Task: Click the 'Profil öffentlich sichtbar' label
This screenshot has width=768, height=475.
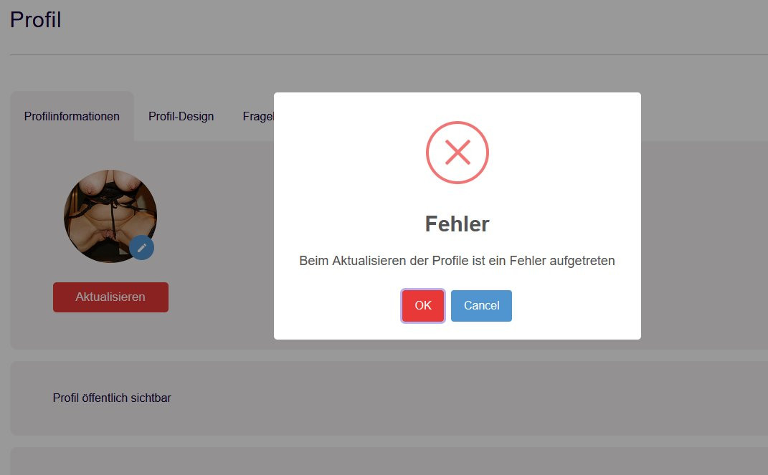Action: click(x=112, y=398)
